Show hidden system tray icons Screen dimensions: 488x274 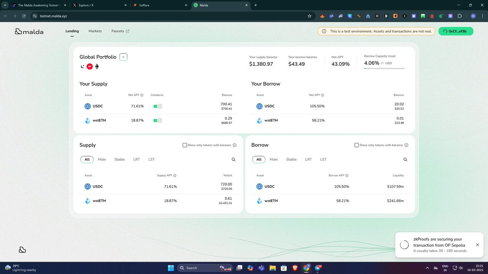coord(427,268)
